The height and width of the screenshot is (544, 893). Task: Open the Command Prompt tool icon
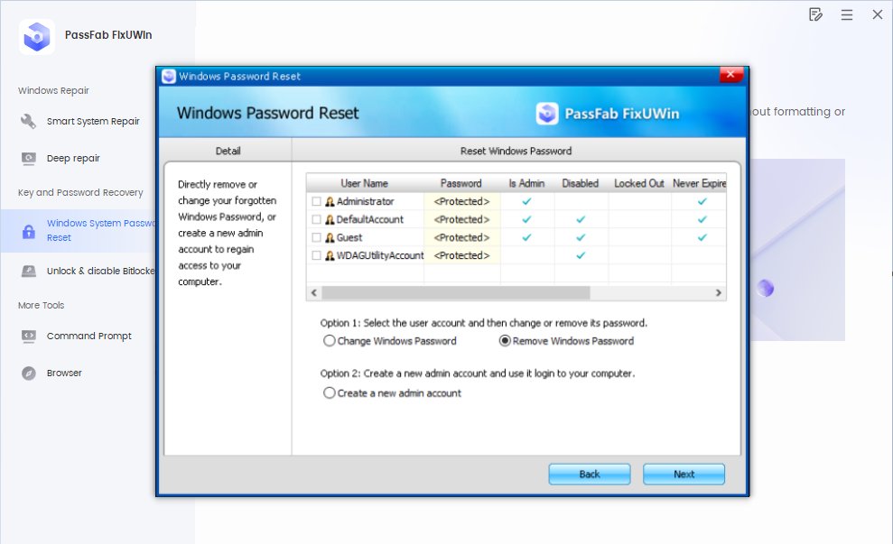click(x=30, y=336)
